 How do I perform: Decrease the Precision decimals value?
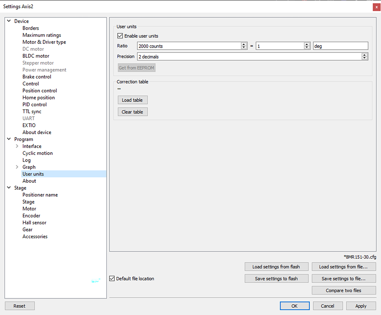pos(364,58)
